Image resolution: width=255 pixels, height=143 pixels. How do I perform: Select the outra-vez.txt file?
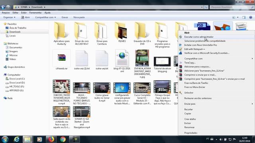pos(102,60)
